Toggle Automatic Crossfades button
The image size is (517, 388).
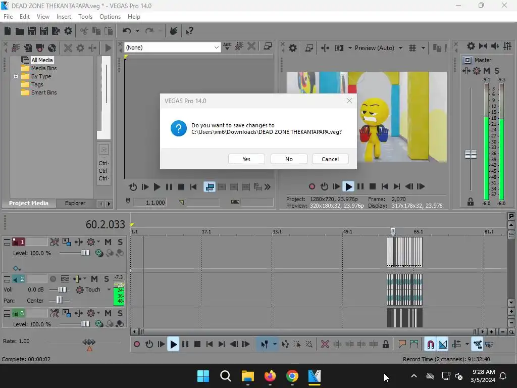point(443,345)
